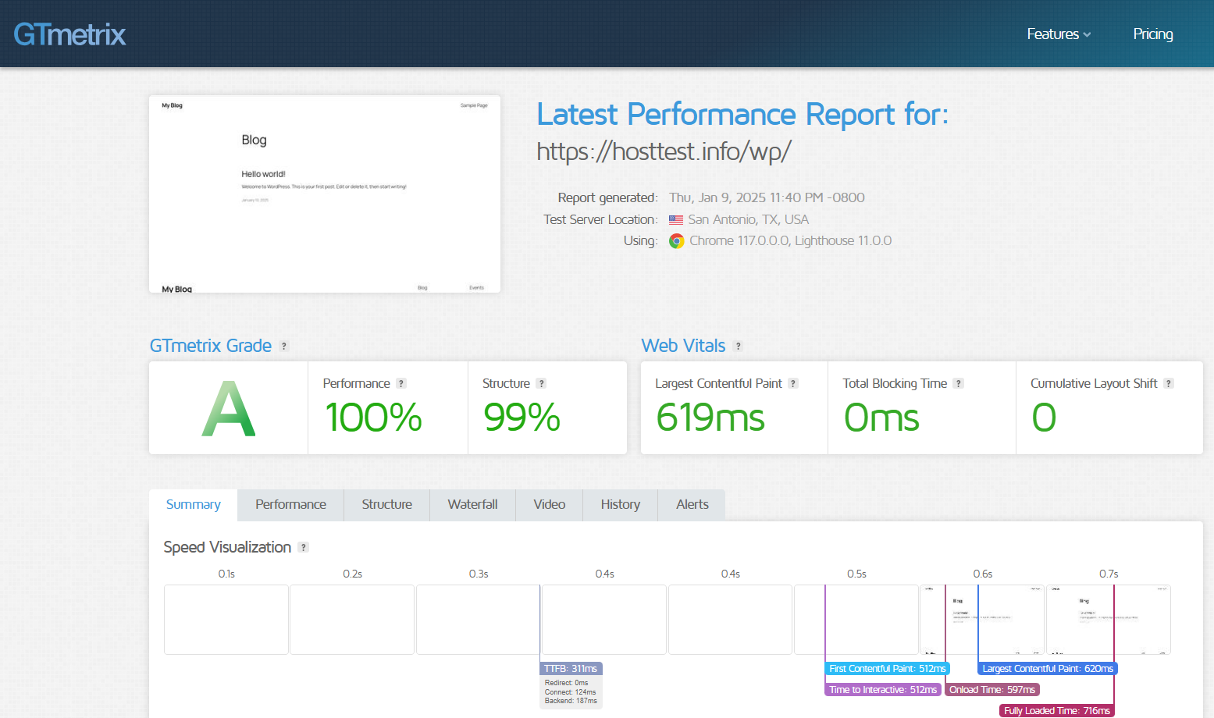Image resolution: width=1214 pixels, height=718 pixels.
Task: Click the US flag icon
Action: (676, 220)
